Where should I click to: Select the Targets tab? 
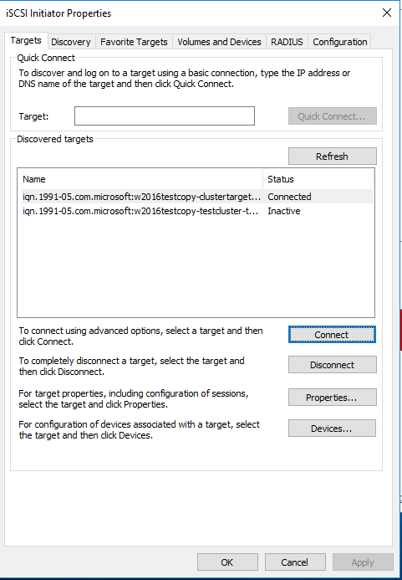(26, 40)
